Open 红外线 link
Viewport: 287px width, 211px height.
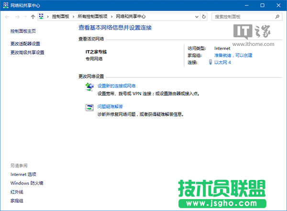coord(17,192)
